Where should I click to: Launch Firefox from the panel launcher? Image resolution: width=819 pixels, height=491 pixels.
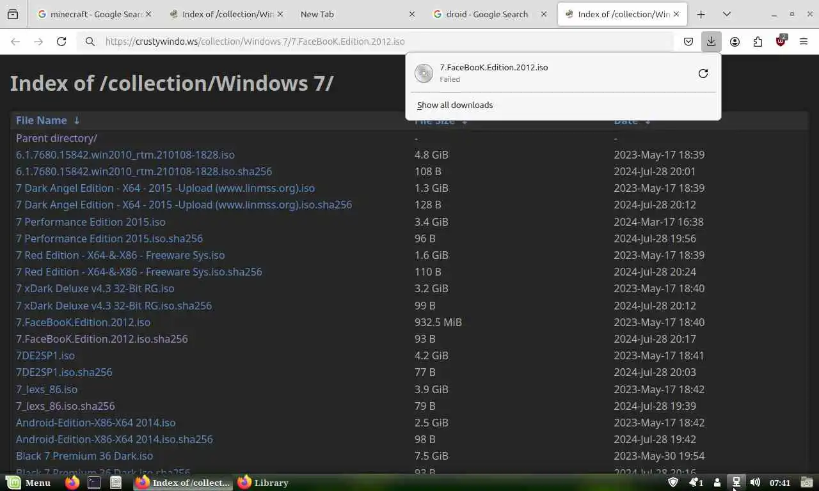72,483
